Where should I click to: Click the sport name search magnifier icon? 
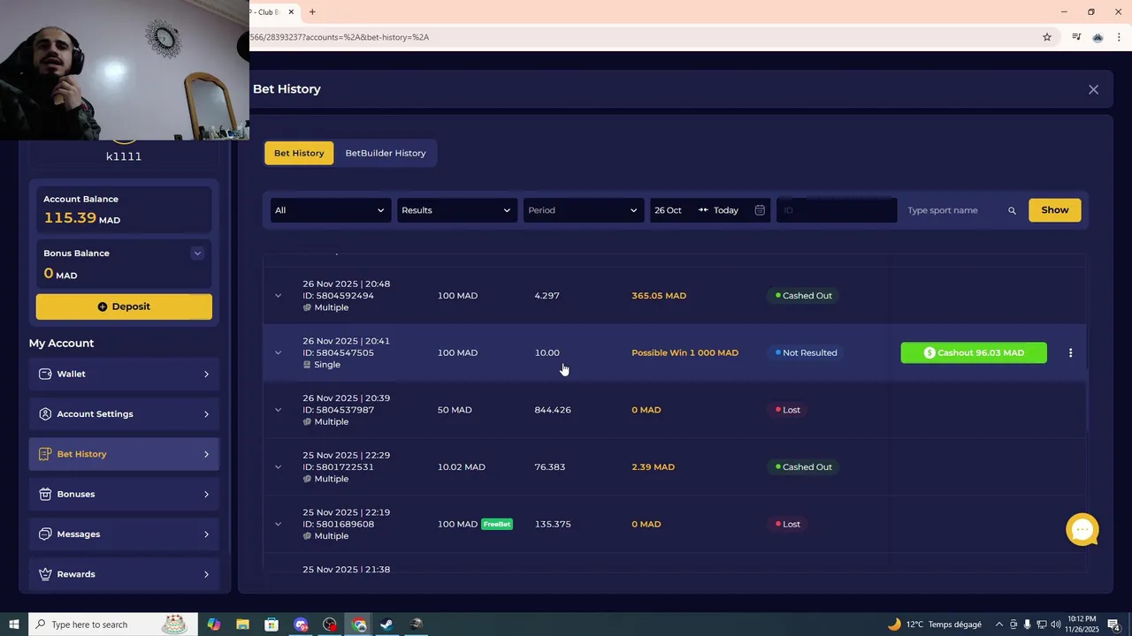(1012, 210)
